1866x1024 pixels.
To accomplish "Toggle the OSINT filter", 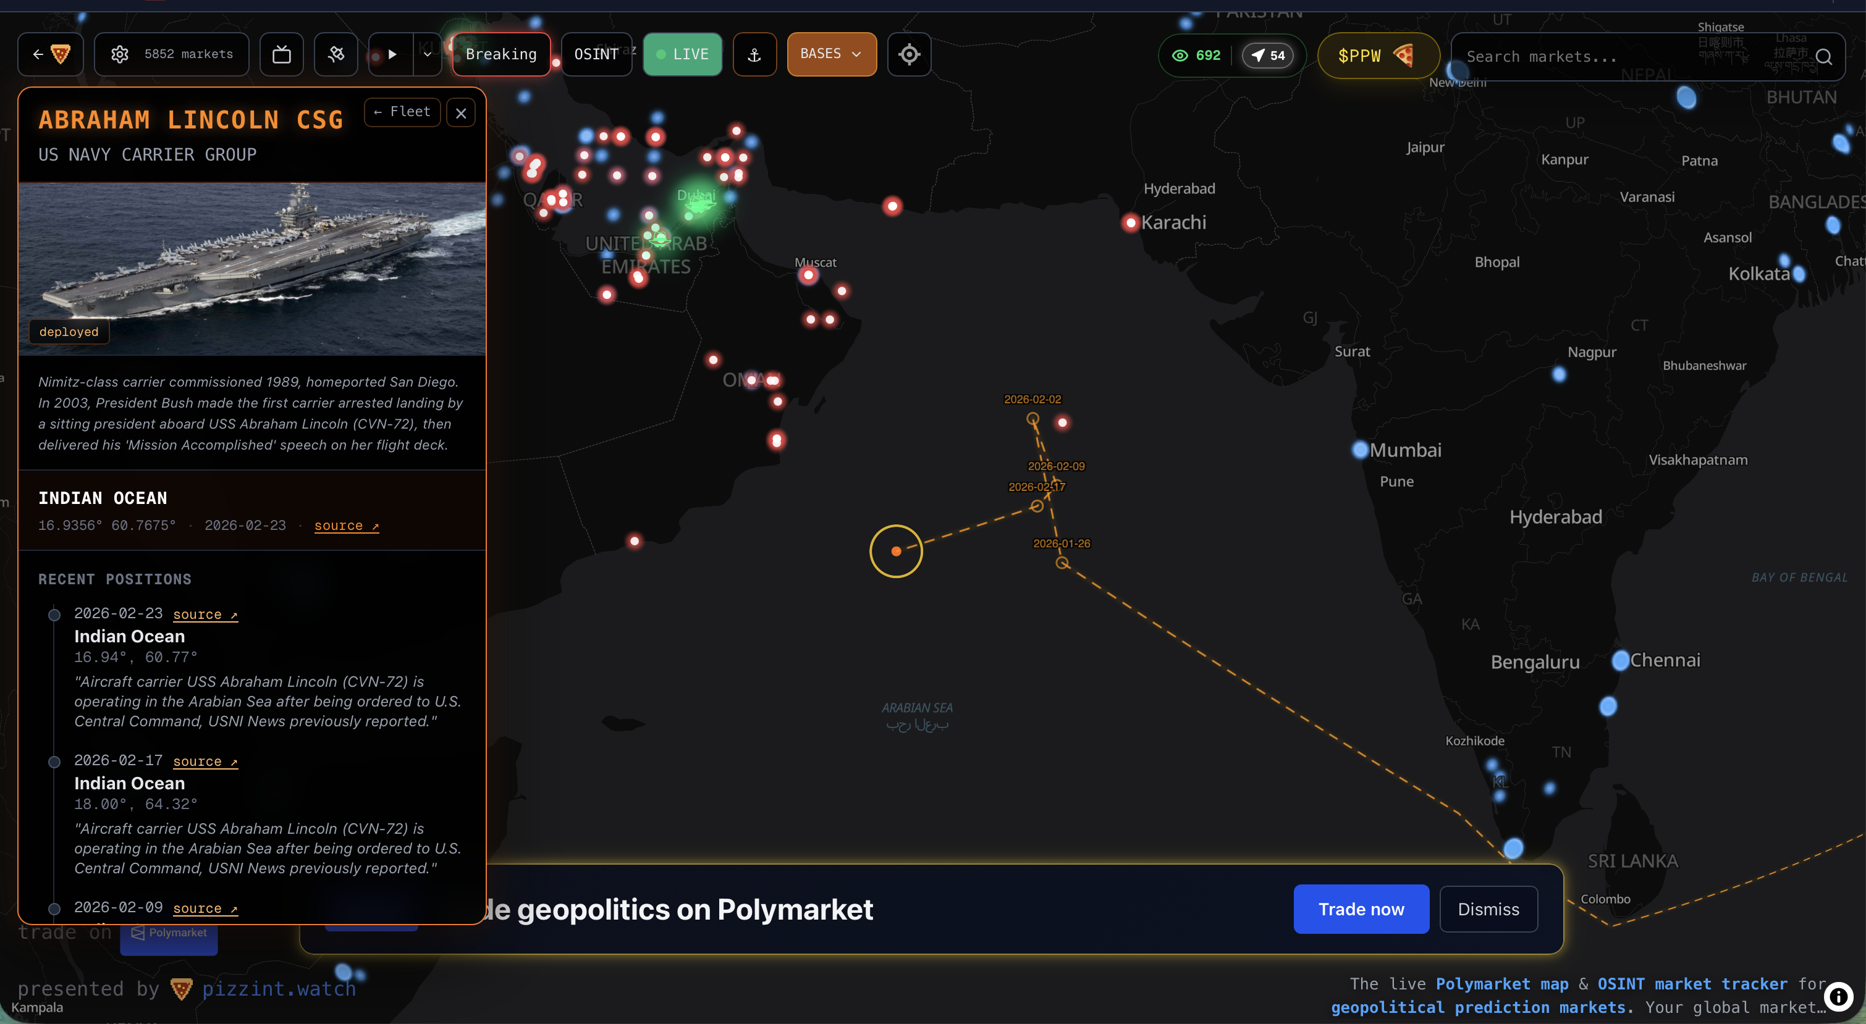I will (596, 54).
